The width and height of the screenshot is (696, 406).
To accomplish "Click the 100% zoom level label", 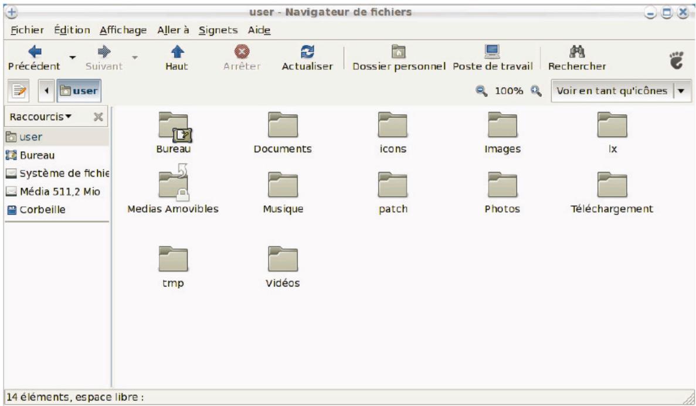I will [x=509, y=91].
